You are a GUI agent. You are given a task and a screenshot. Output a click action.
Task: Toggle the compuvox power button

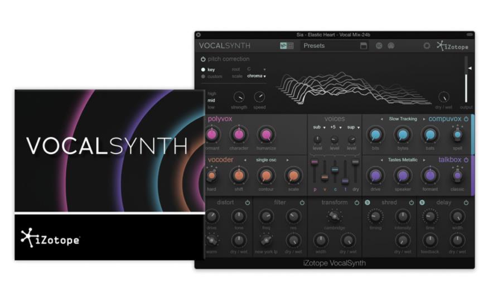click(x=466, y=119)
